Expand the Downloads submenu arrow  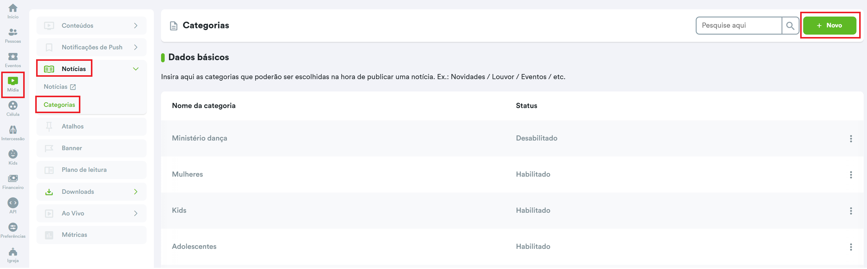pyautogui.click(x=136, y=192)
